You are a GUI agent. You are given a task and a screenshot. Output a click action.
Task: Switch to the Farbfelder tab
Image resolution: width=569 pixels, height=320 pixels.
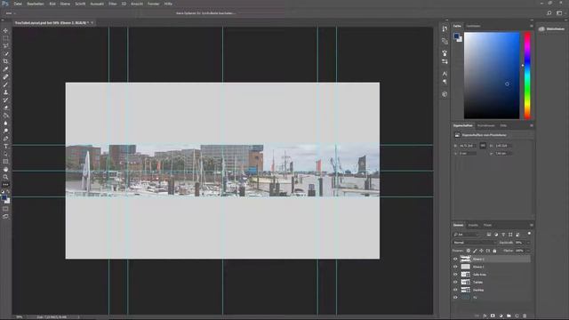coord(473,26)
